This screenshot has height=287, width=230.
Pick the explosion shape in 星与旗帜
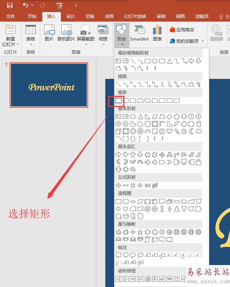click(118, 232)
